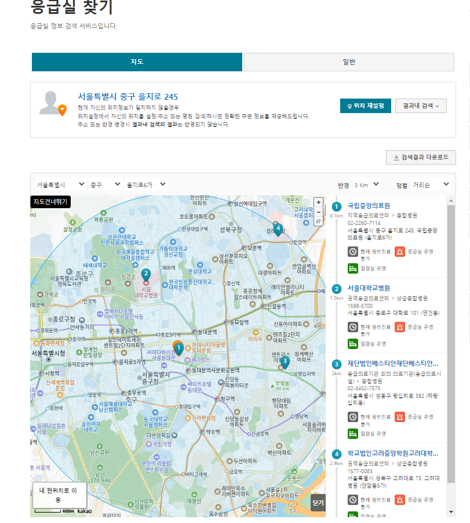Select map marker 2 near 서울대학교병원
The width and height of the screenshot is (470, 523).
[x=145, y=274]
